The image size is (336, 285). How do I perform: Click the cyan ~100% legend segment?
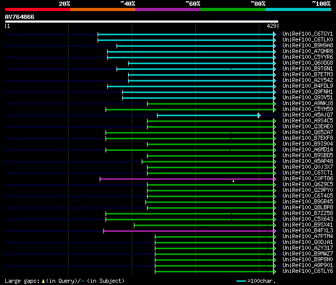pos(298,9)
